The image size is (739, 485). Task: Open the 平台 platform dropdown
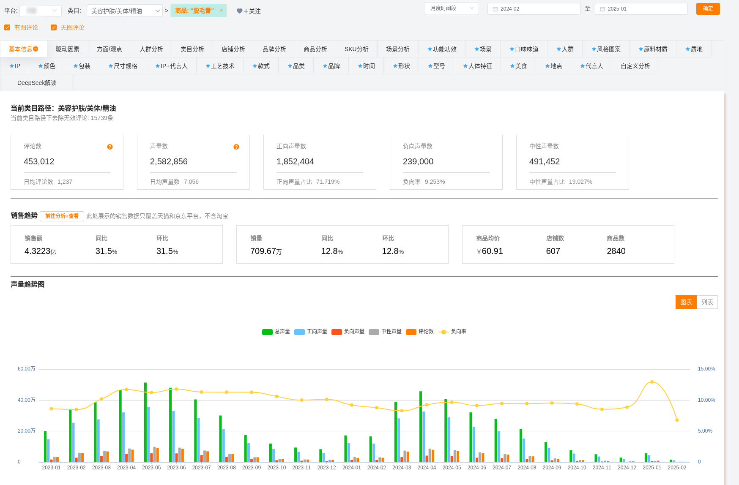click(41, 11)
